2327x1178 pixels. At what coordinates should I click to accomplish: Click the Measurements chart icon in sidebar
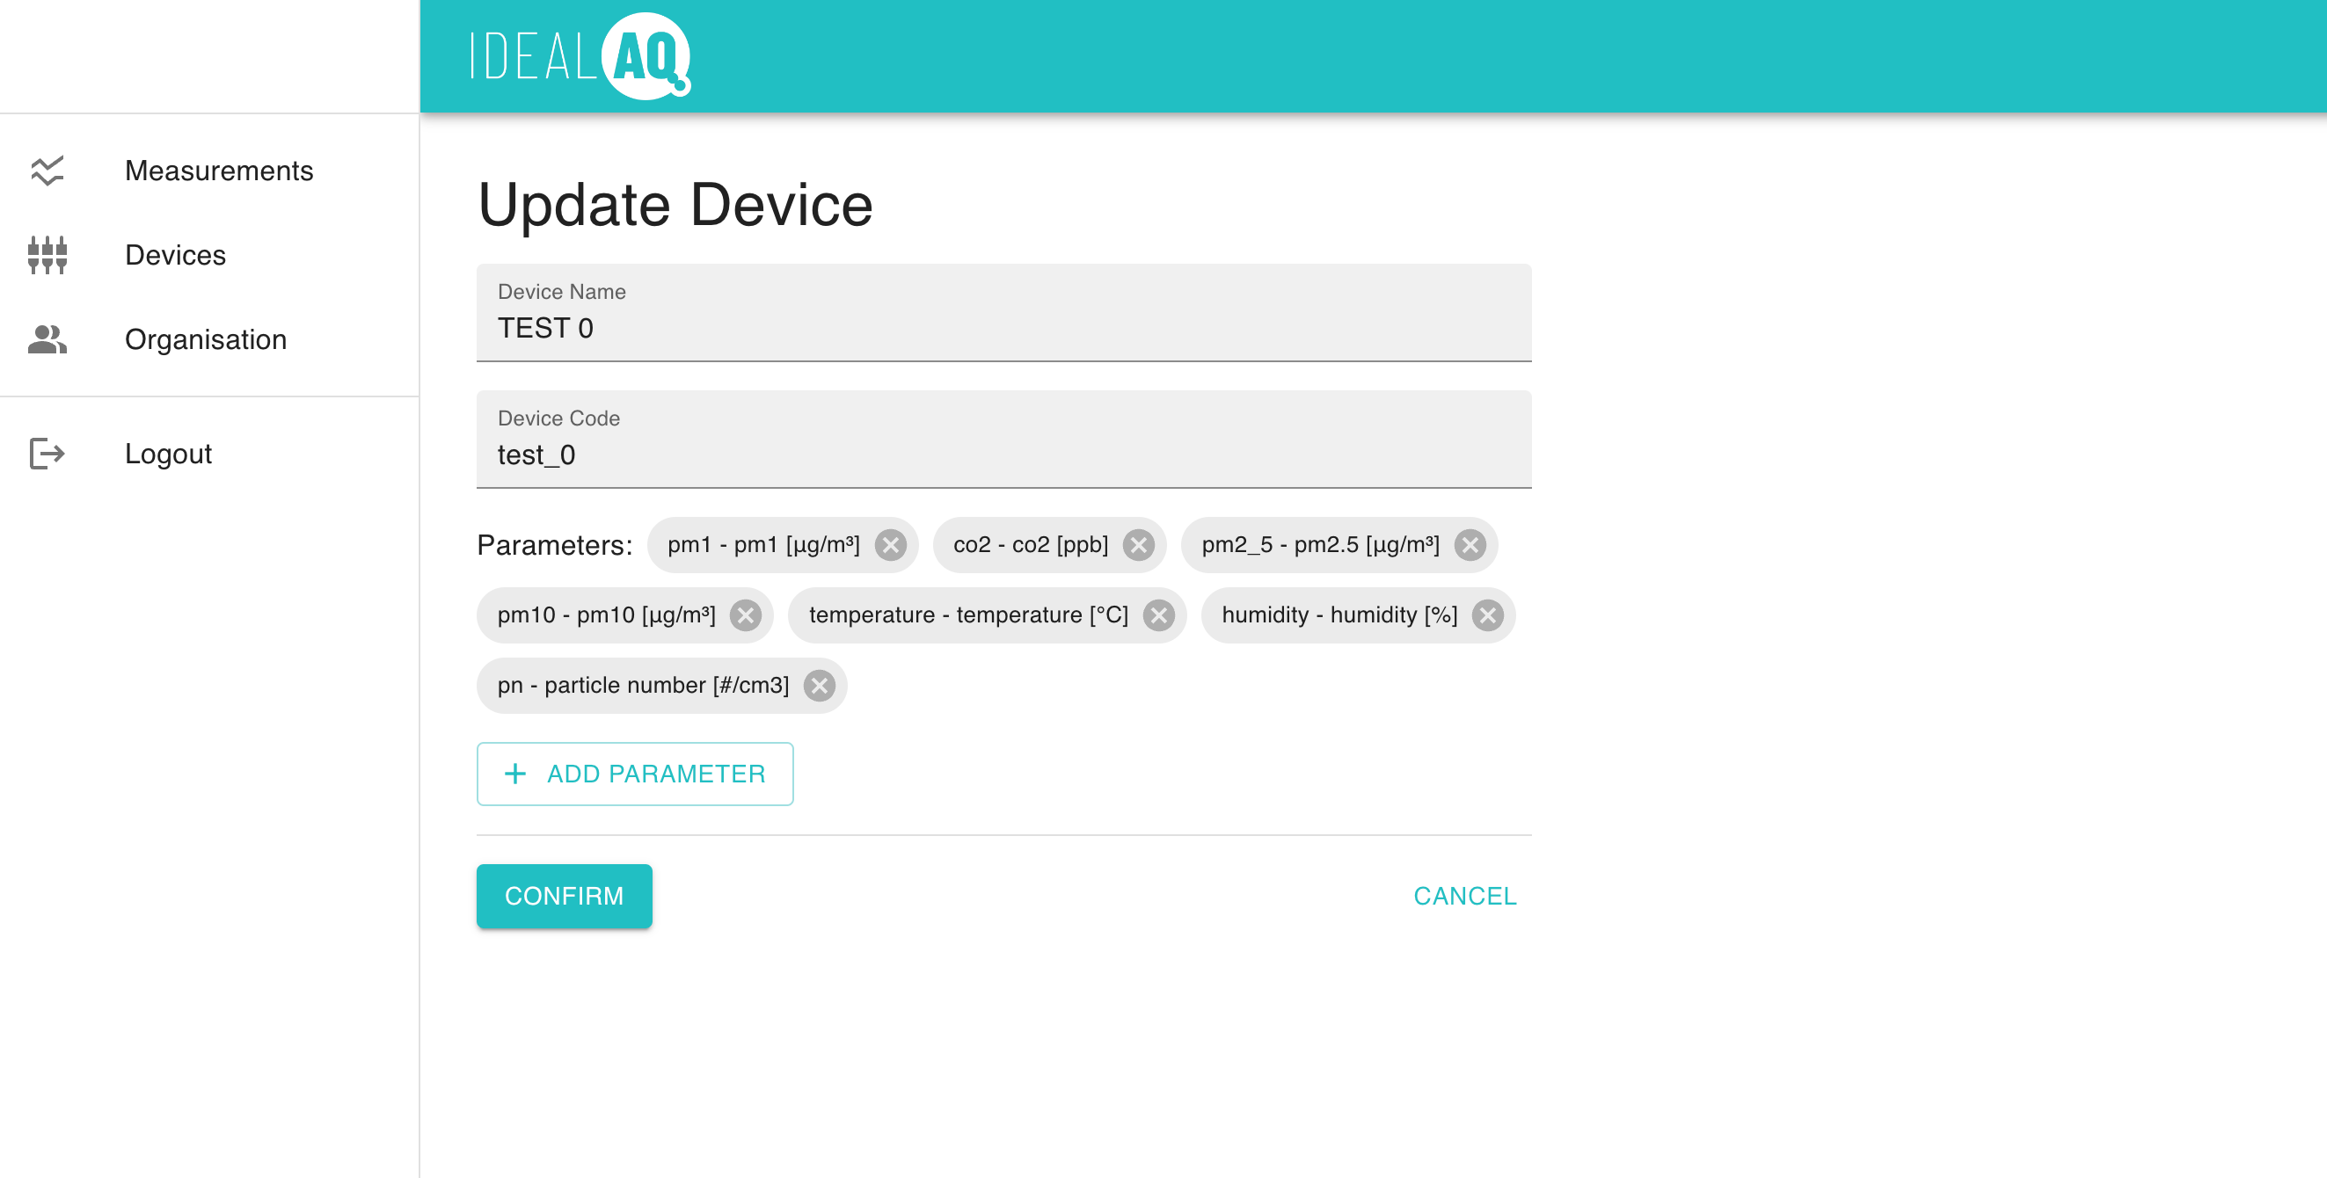click(47, 171)
